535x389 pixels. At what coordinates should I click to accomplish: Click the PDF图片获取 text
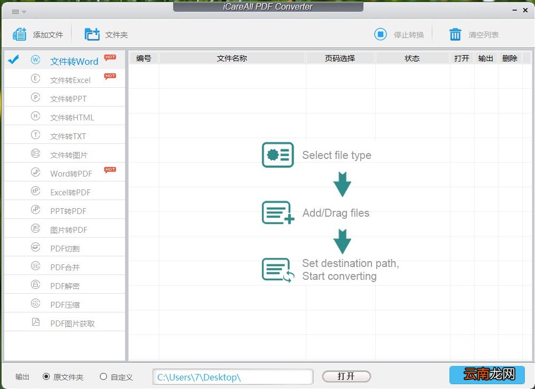(x=72, y=323)
